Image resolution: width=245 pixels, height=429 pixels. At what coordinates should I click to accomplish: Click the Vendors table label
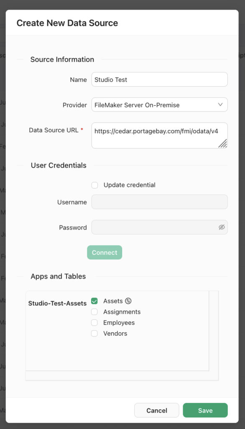[115, 333]
